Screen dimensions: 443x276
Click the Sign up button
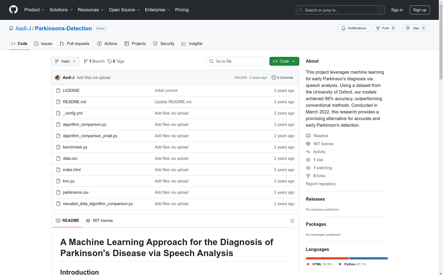[x=420, y=10]
